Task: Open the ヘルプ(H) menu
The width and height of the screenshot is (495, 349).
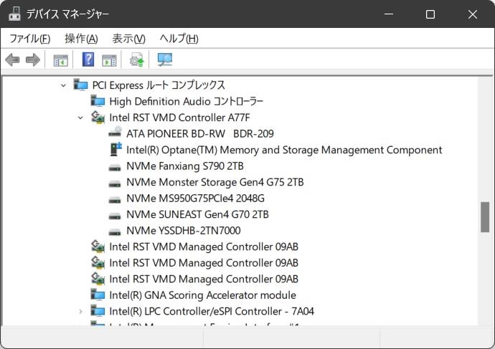Action: tap(179, 39)
